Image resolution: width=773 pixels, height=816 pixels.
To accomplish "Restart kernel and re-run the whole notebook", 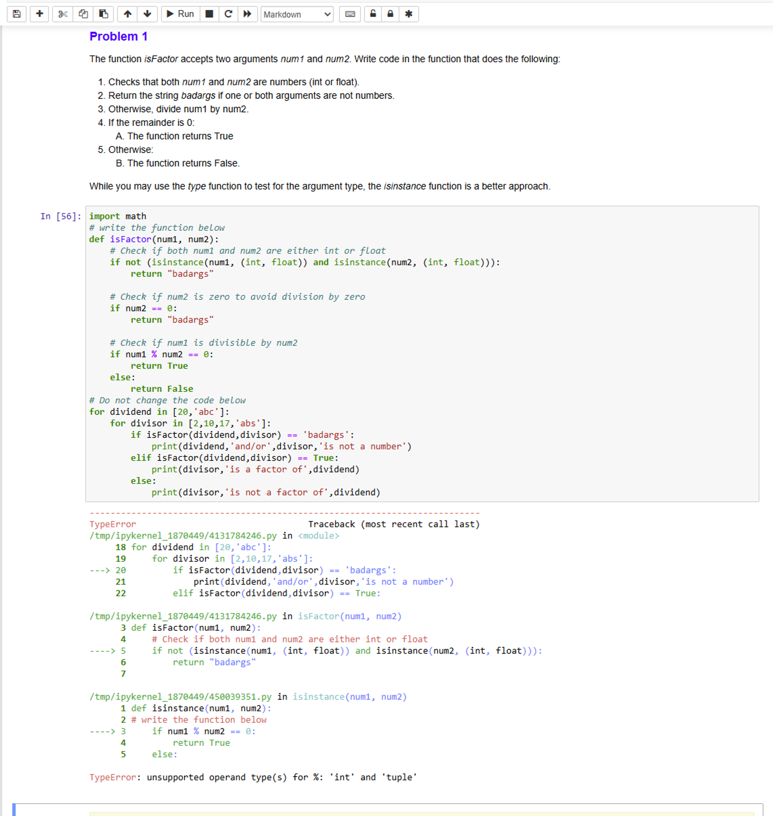I will 247,14.
